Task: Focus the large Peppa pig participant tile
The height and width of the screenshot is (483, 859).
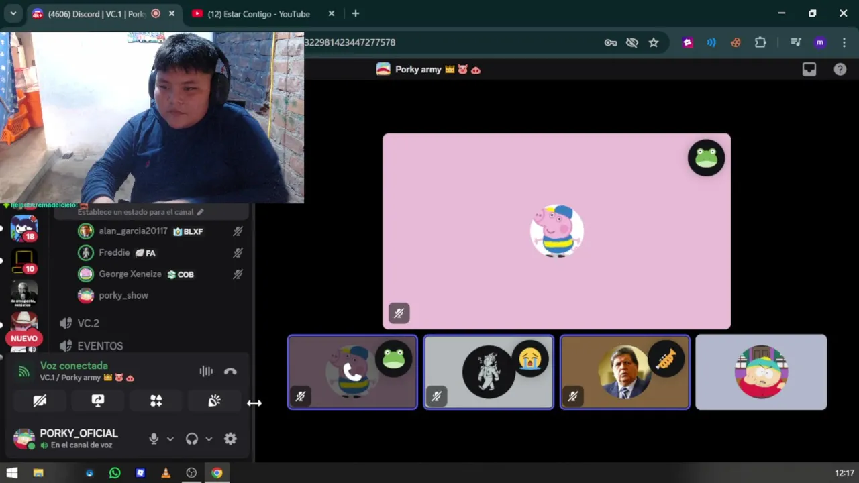Action: tap(556, 231)
